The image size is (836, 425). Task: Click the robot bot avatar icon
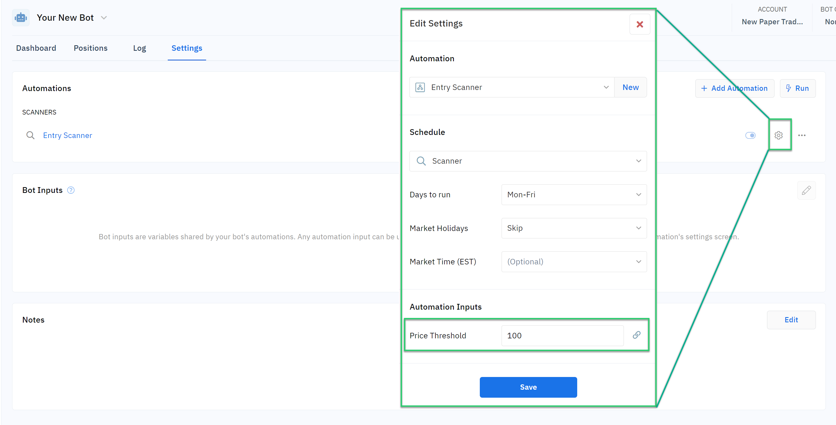coord(21,18)
